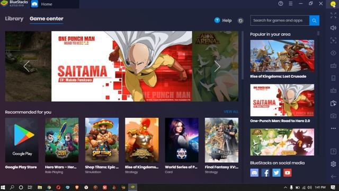The width and height of the screenshot is (339, 191).
Task: Open the Discord social media icon
Action: pos(254,172)
